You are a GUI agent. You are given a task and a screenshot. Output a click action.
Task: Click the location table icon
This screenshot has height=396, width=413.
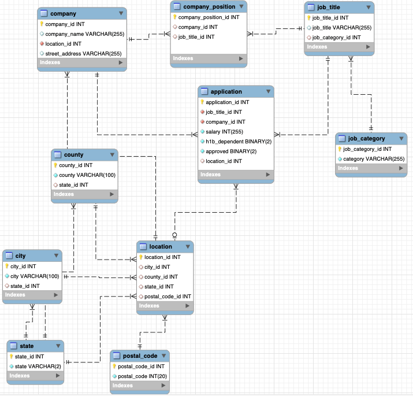[x=143, y=246]
